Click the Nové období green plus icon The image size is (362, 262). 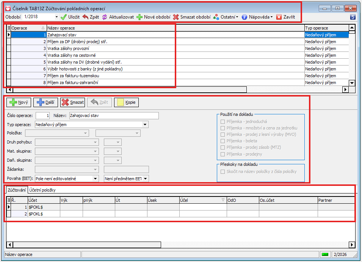(x=139, y=17)
